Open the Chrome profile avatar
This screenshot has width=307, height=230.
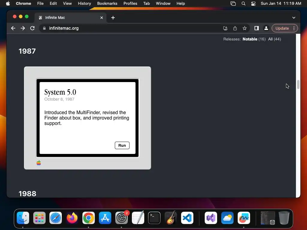[x=266, y=28]
